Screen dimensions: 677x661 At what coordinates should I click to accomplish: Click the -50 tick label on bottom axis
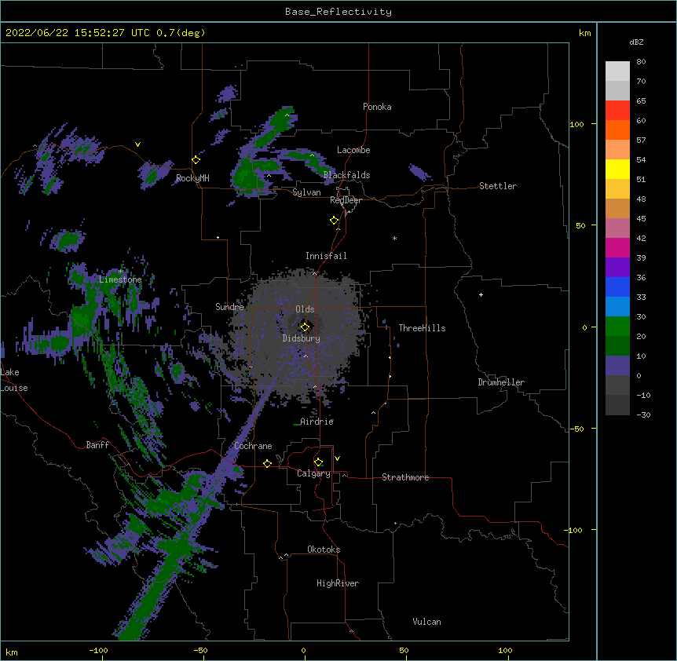coord(200,650)
